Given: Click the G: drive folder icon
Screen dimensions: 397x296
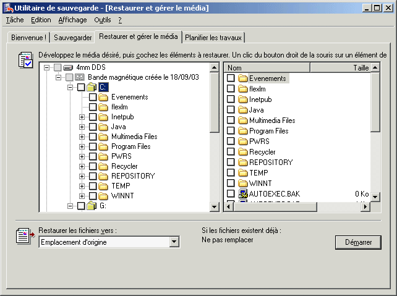Looking at the screenshot, I should (92, 206).
